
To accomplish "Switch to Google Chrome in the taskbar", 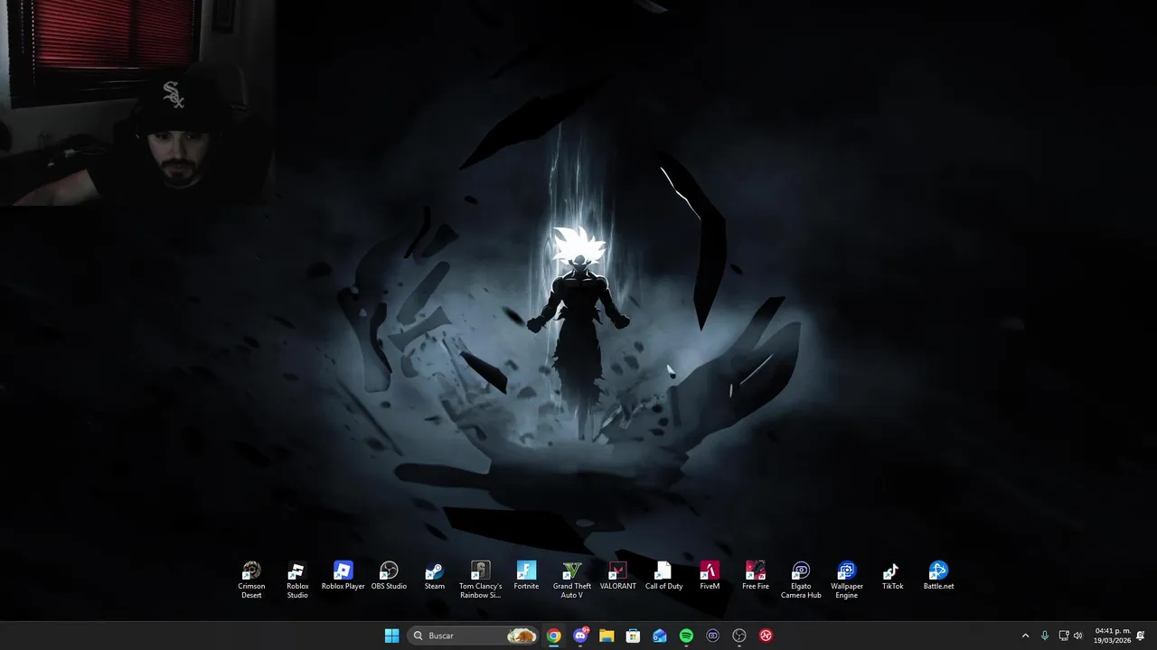I will coord(553,636).
